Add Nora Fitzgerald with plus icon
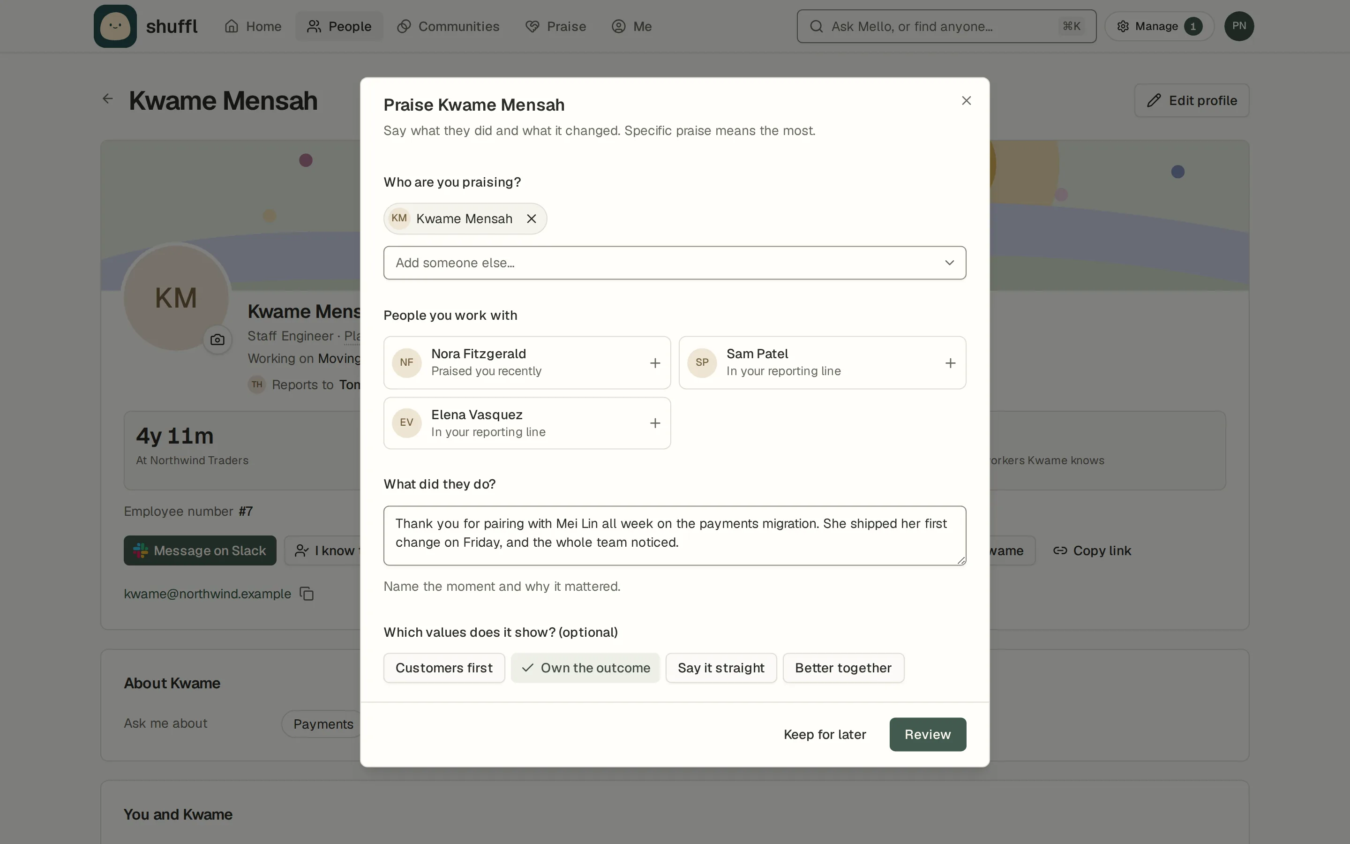The image size is (1350, 844). tap(655, 363)
